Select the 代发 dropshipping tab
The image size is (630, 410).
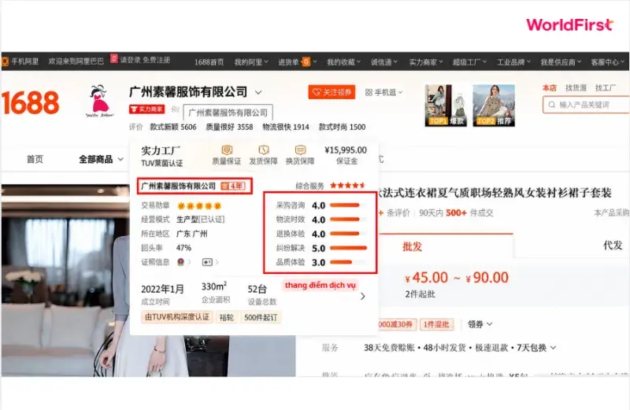613,245
